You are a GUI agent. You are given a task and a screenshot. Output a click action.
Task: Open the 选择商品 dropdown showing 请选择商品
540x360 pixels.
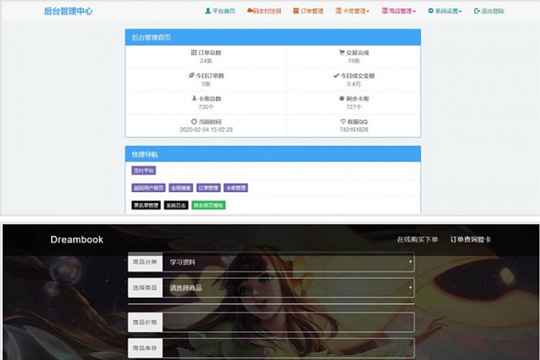[x=289, y=287]
